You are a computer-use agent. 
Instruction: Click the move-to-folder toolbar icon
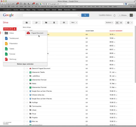click(x=46, y=23)
